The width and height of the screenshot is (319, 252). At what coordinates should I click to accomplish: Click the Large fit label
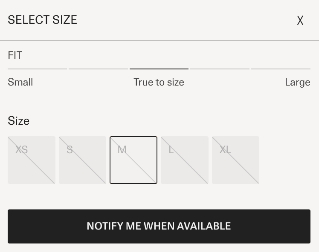(297, 82)
